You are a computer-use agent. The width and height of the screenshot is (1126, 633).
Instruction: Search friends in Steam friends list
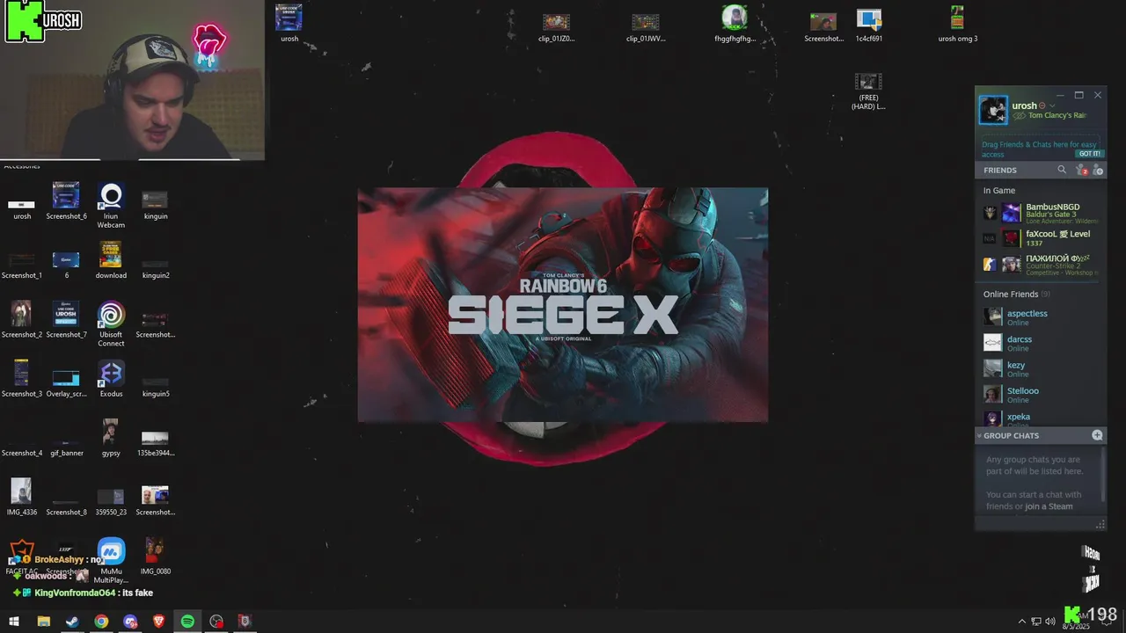[1062, 170]
